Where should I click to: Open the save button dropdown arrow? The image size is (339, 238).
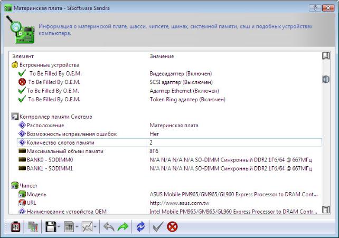pyautogui.click(x=59, y=227)
